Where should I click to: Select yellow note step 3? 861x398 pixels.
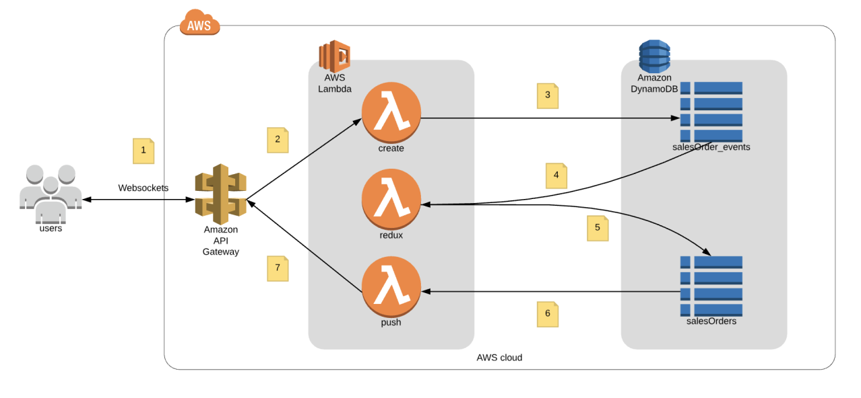(x=547, y=95)
